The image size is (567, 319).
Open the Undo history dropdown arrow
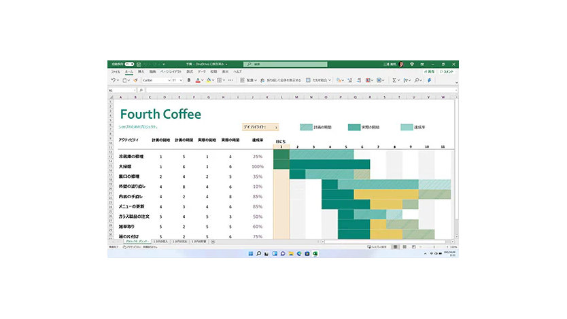[118, 81]
